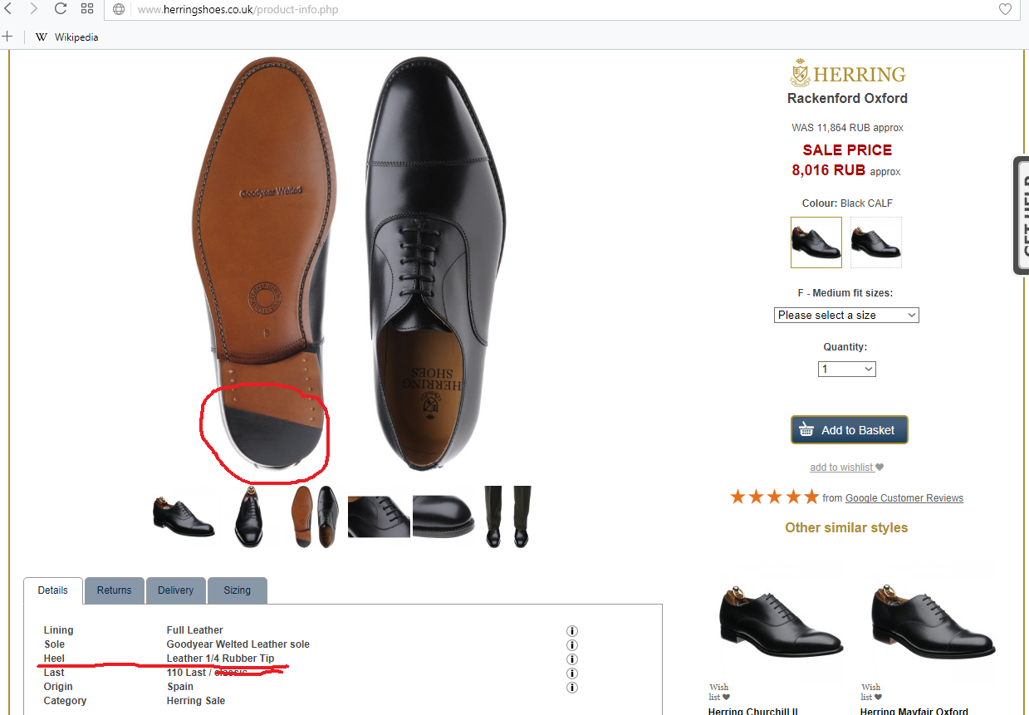Select the first black calf colour swatch
Image resolution: width=1029 pixels, height=715 pixels.
point(816,242)
